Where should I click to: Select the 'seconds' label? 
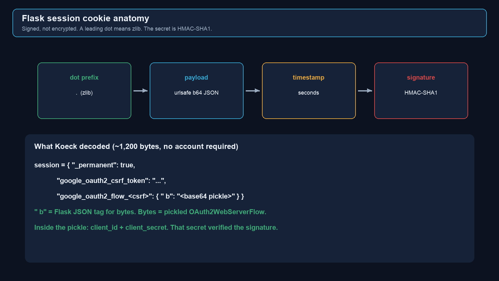click(x=308, y=93)
